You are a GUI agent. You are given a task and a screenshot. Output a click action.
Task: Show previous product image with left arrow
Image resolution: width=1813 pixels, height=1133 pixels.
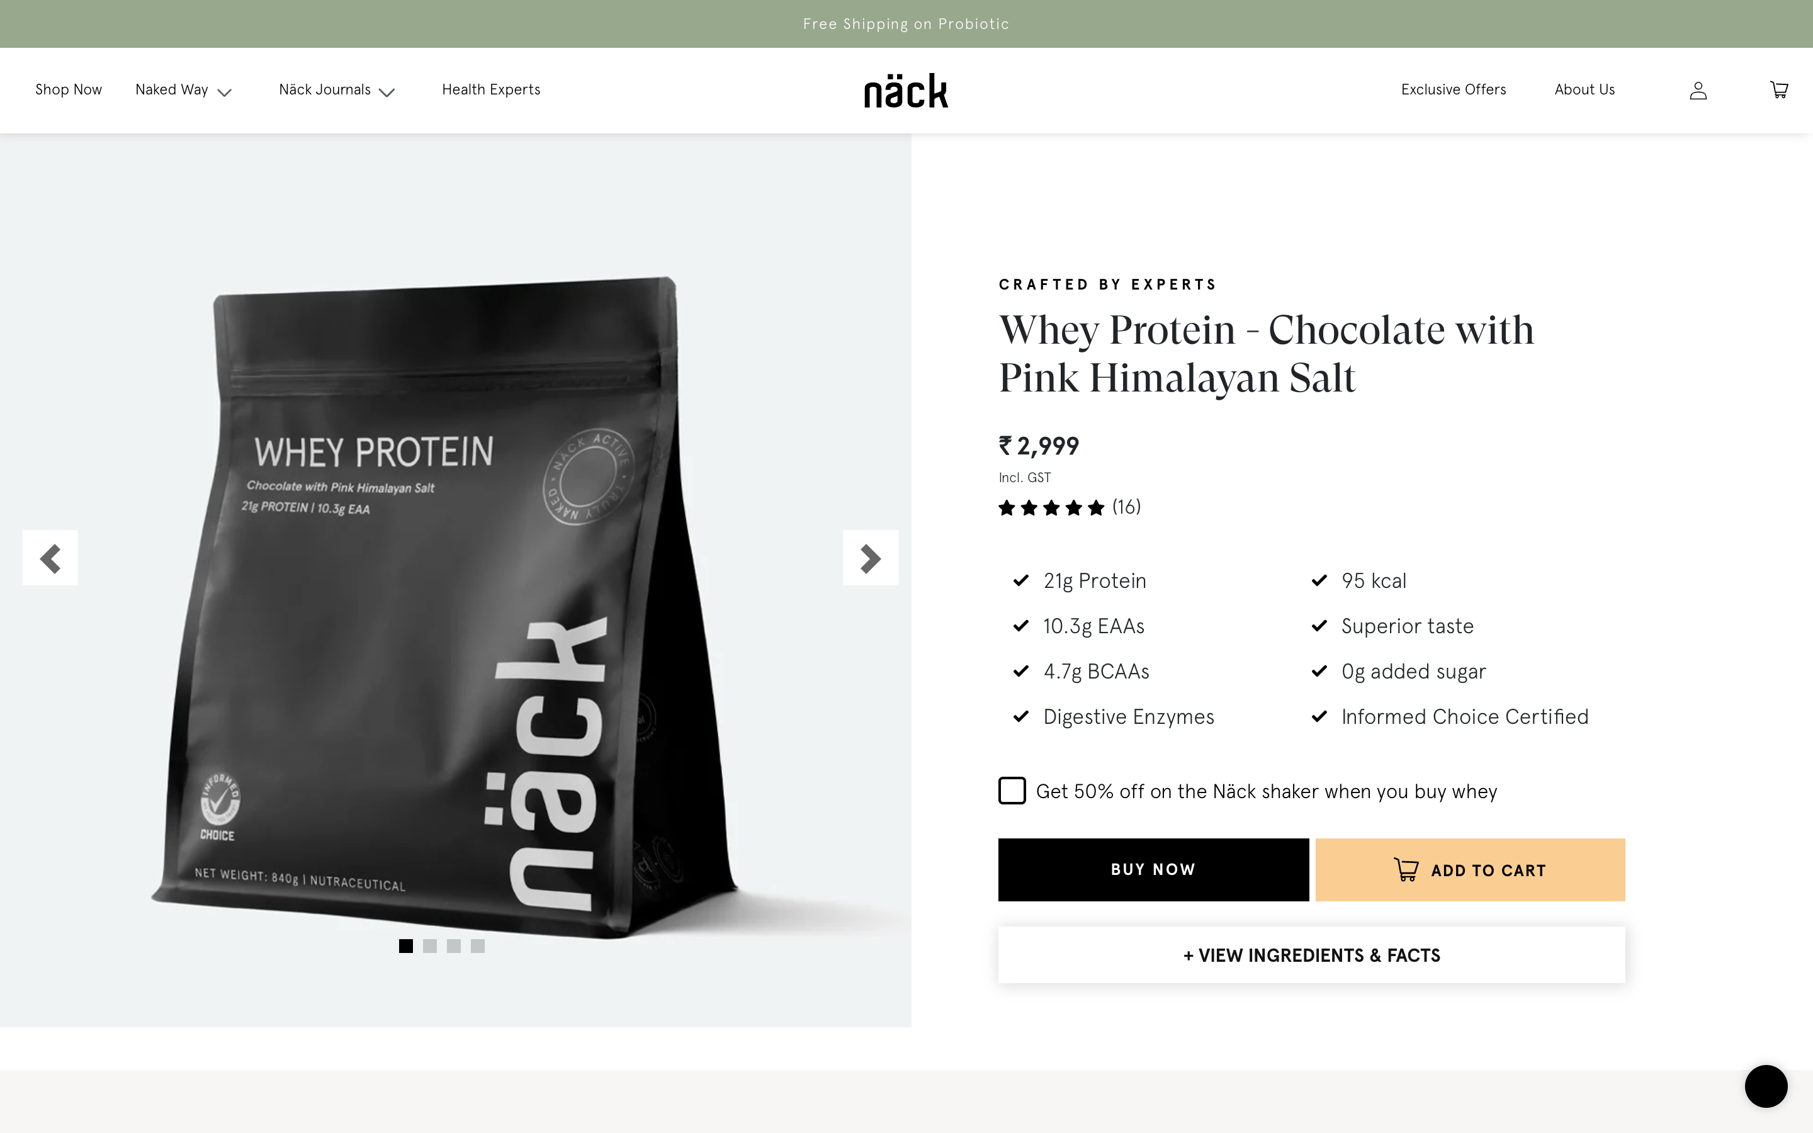50,558
